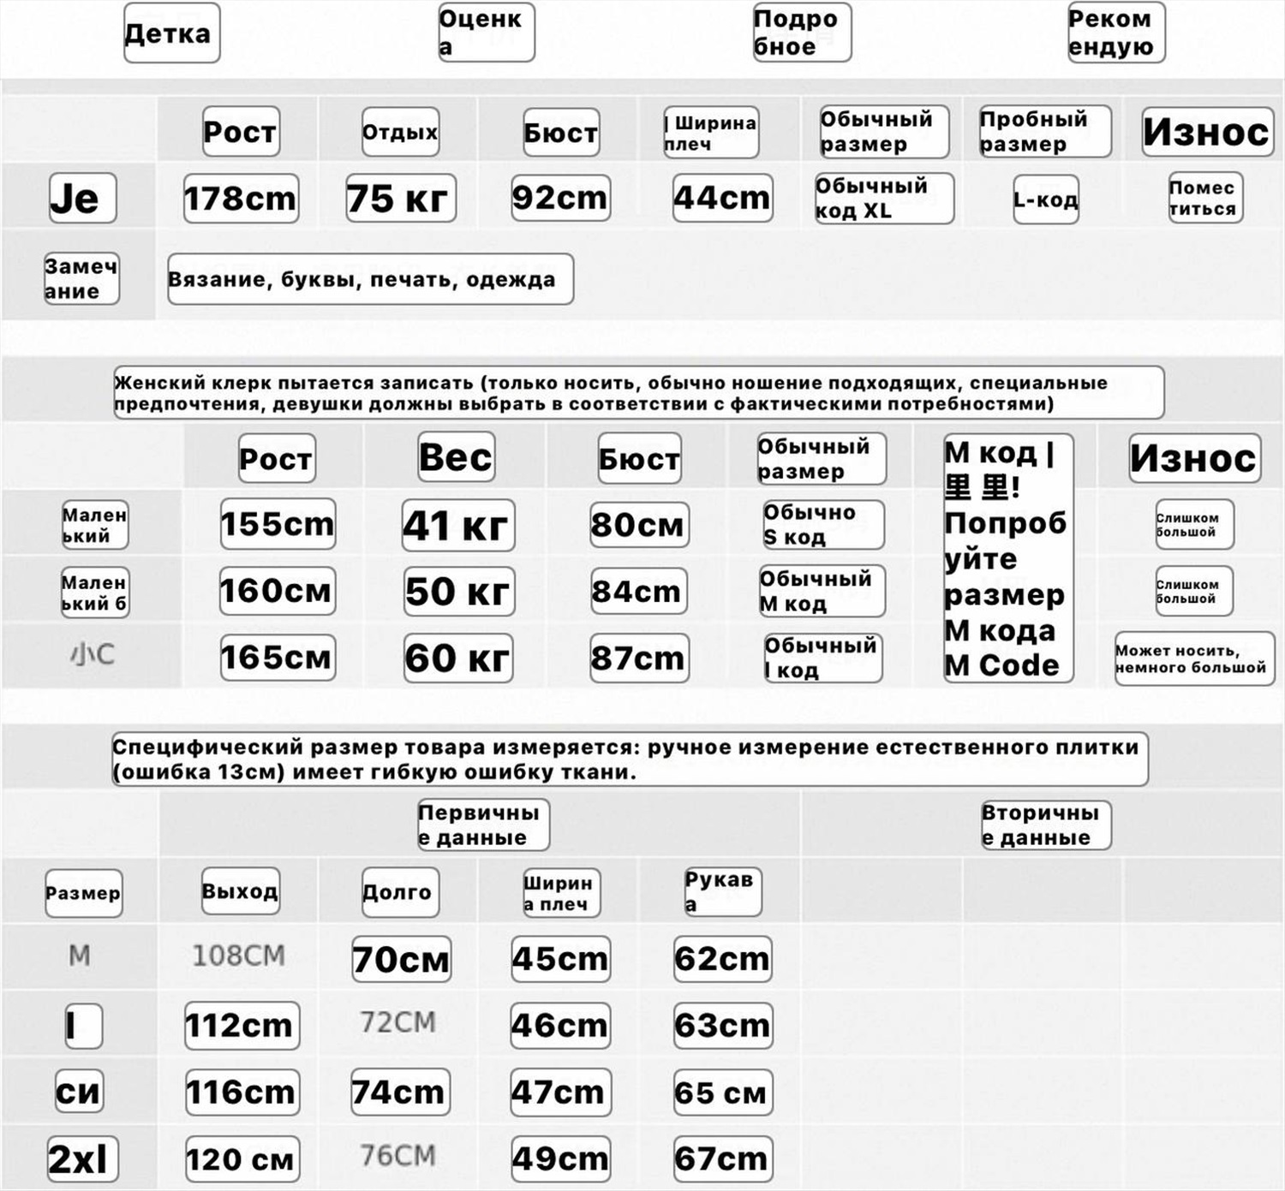
Task: Click the 120 см measurement cell
Action: pyautogui.click(x=242, y=1159)
